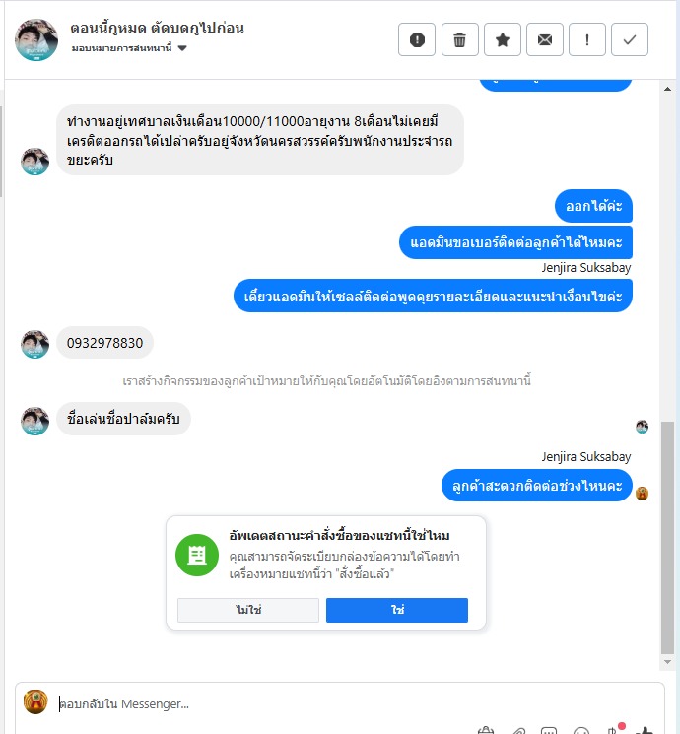The image size is (680, 734).
Task: Delete this conversation with the trash icon
Action: (460, 39)
